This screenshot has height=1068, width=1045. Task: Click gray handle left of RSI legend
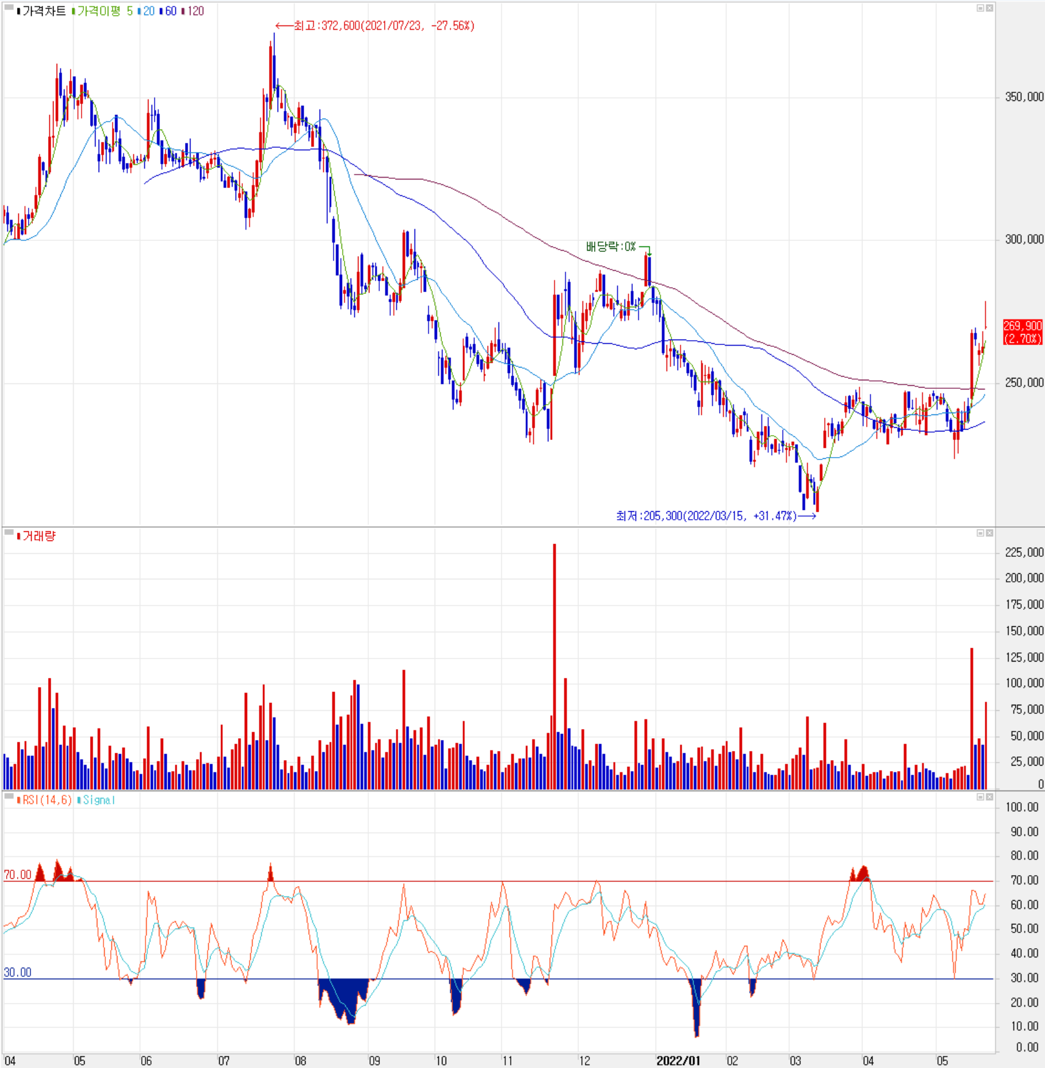pyautogui.click(x=9, y=796)
